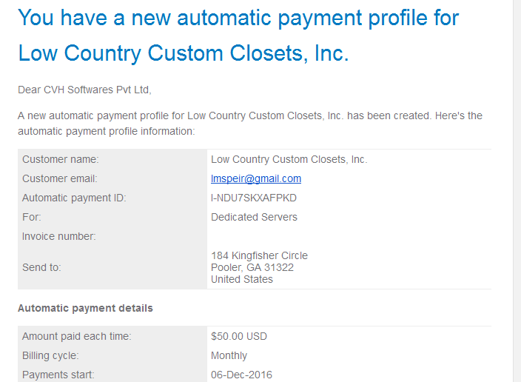Open the lmspeir@gmail.com email link

[256, 178]
